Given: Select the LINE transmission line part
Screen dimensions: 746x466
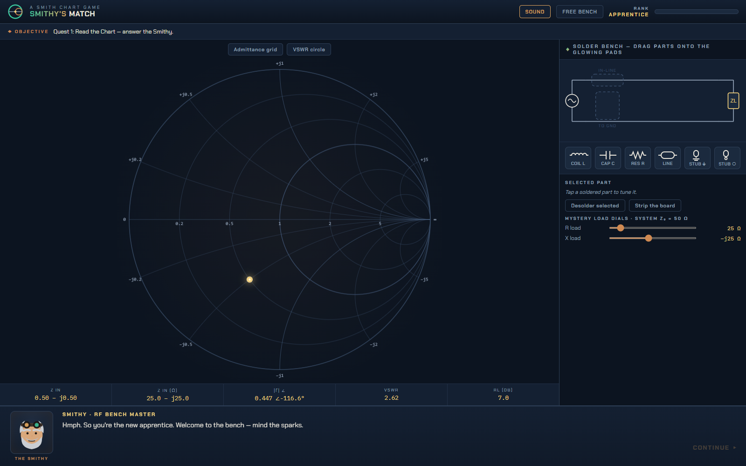Looking at the screenshot, I should coord(668,158).
